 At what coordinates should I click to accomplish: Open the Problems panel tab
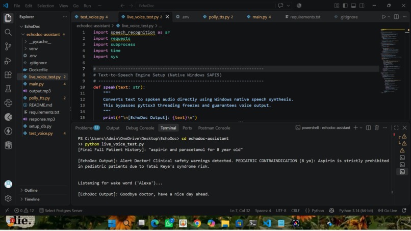pos(87,127)
